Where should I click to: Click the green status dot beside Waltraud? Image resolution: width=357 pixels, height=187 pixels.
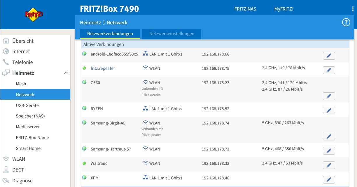(85, 163)
